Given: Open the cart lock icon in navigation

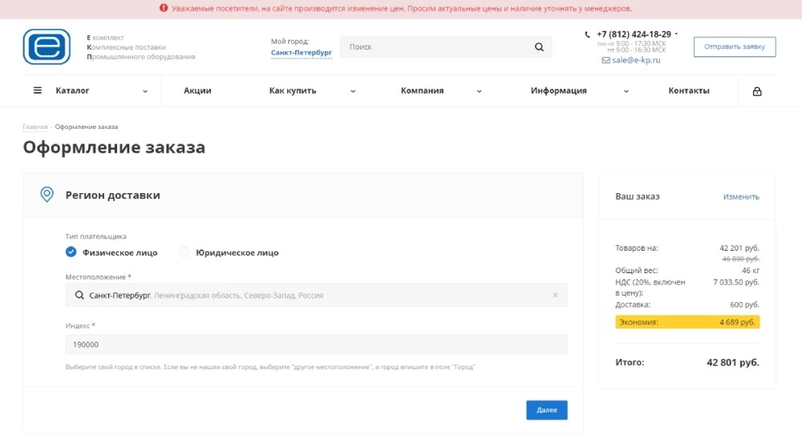Looking at the screenshot, I should tap(757, 91).
